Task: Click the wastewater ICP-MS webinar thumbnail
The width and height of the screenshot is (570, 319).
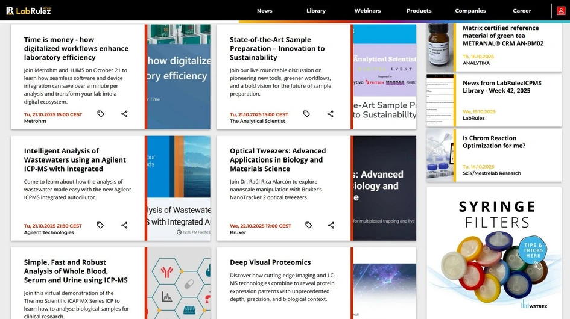Action: click(x=179, y=188)
